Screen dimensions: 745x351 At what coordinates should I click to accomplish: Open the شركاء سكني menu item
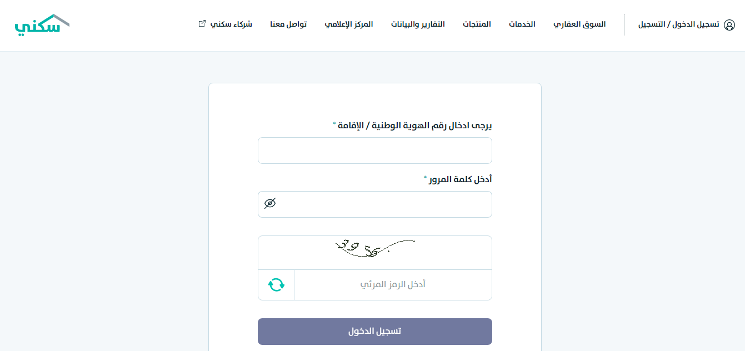231,24
